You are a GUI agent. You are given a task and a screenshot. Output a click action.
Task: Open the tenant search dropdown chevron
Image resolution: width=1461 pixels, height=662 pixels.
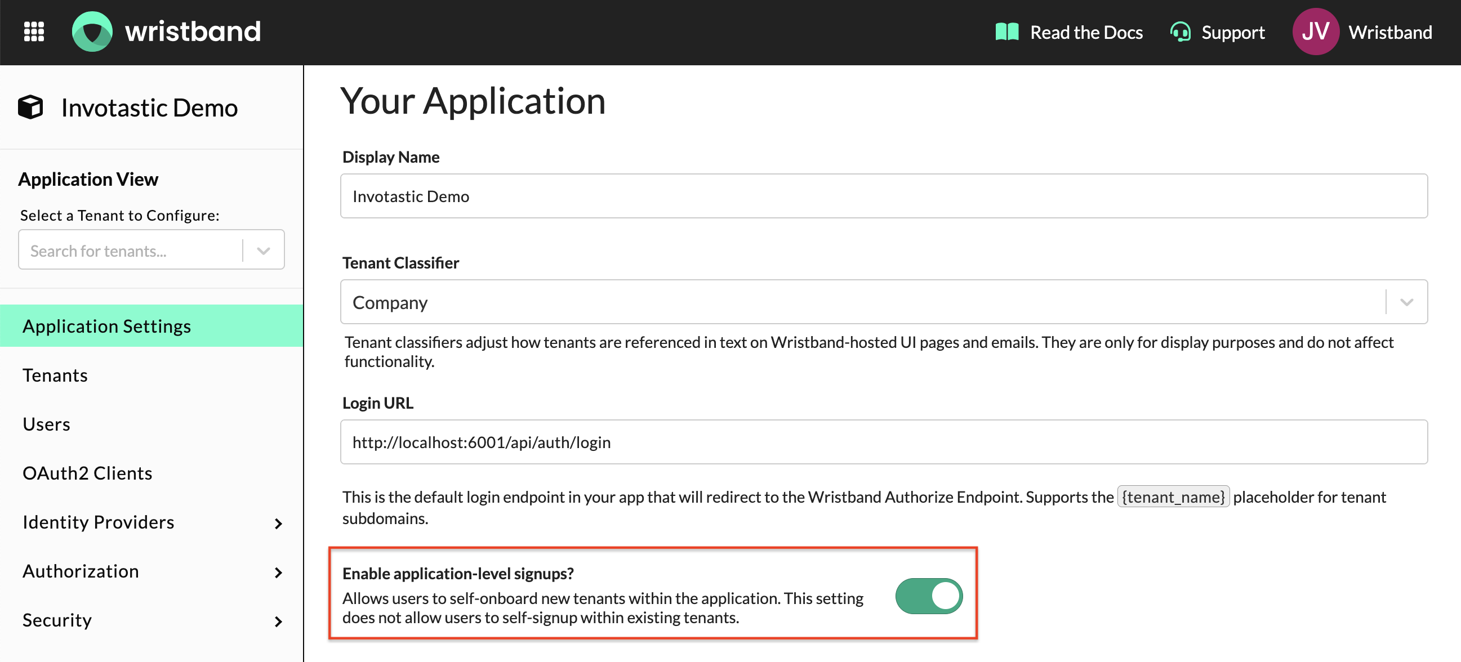pyautogui.click(x=263, y=251)
